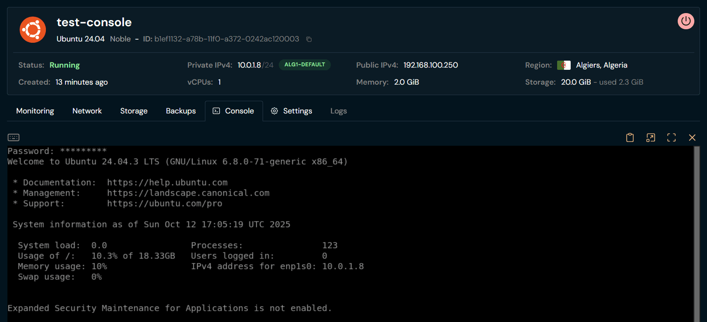Click the power button for the instance

pos(686,21)
